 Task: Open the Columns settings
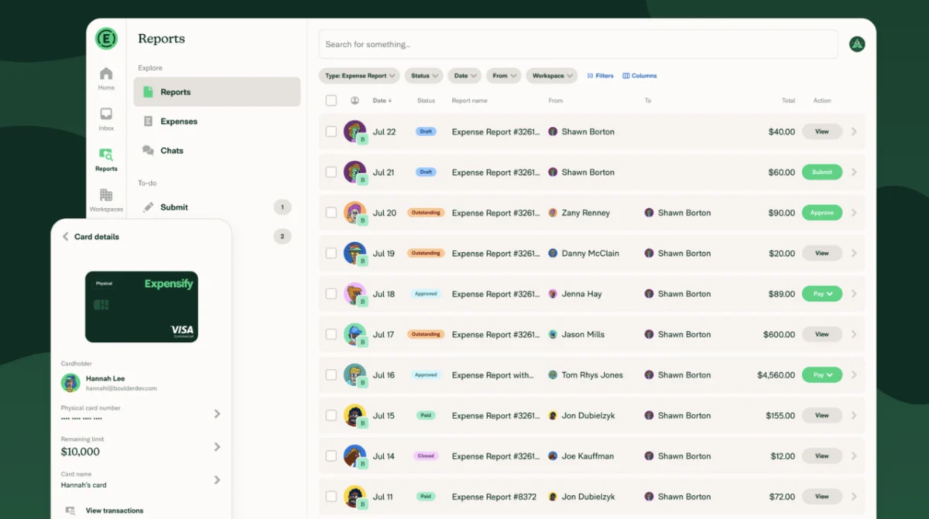point(639,76)
